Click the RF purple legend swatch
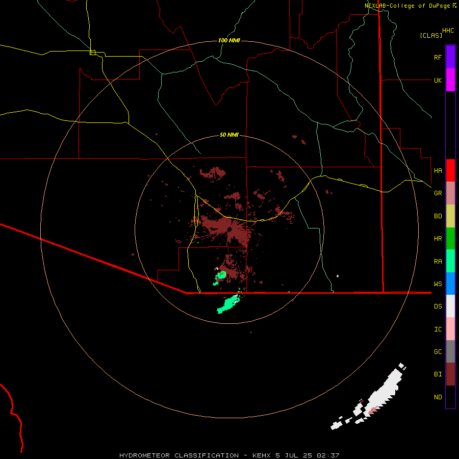 pyautogui.click(x=450, y=57)
